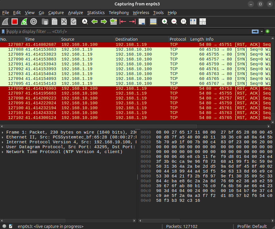This screenshot has width=275, height=229.
Task: Open the Analyze menu
Action: 75,13
